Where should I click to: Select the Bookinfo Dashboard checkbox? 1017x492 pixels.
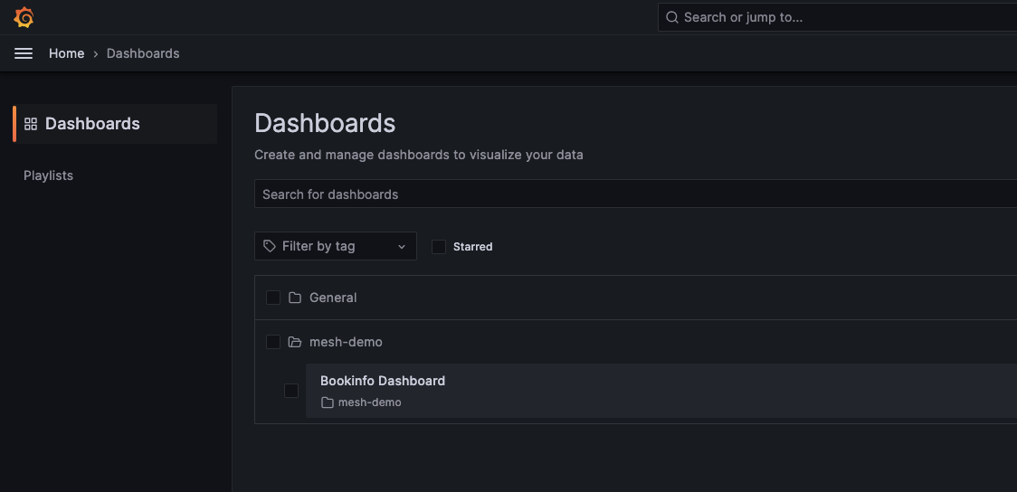click(x=291, y=391)
